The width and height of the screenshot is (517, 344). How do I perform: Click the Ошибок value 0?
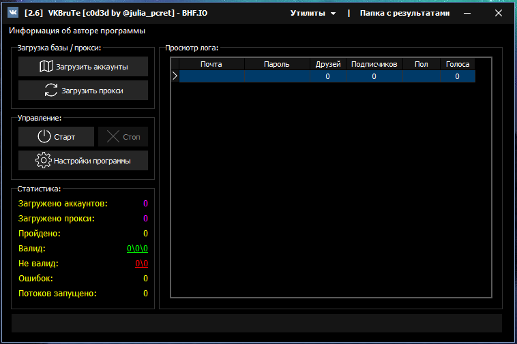point(145,279)
